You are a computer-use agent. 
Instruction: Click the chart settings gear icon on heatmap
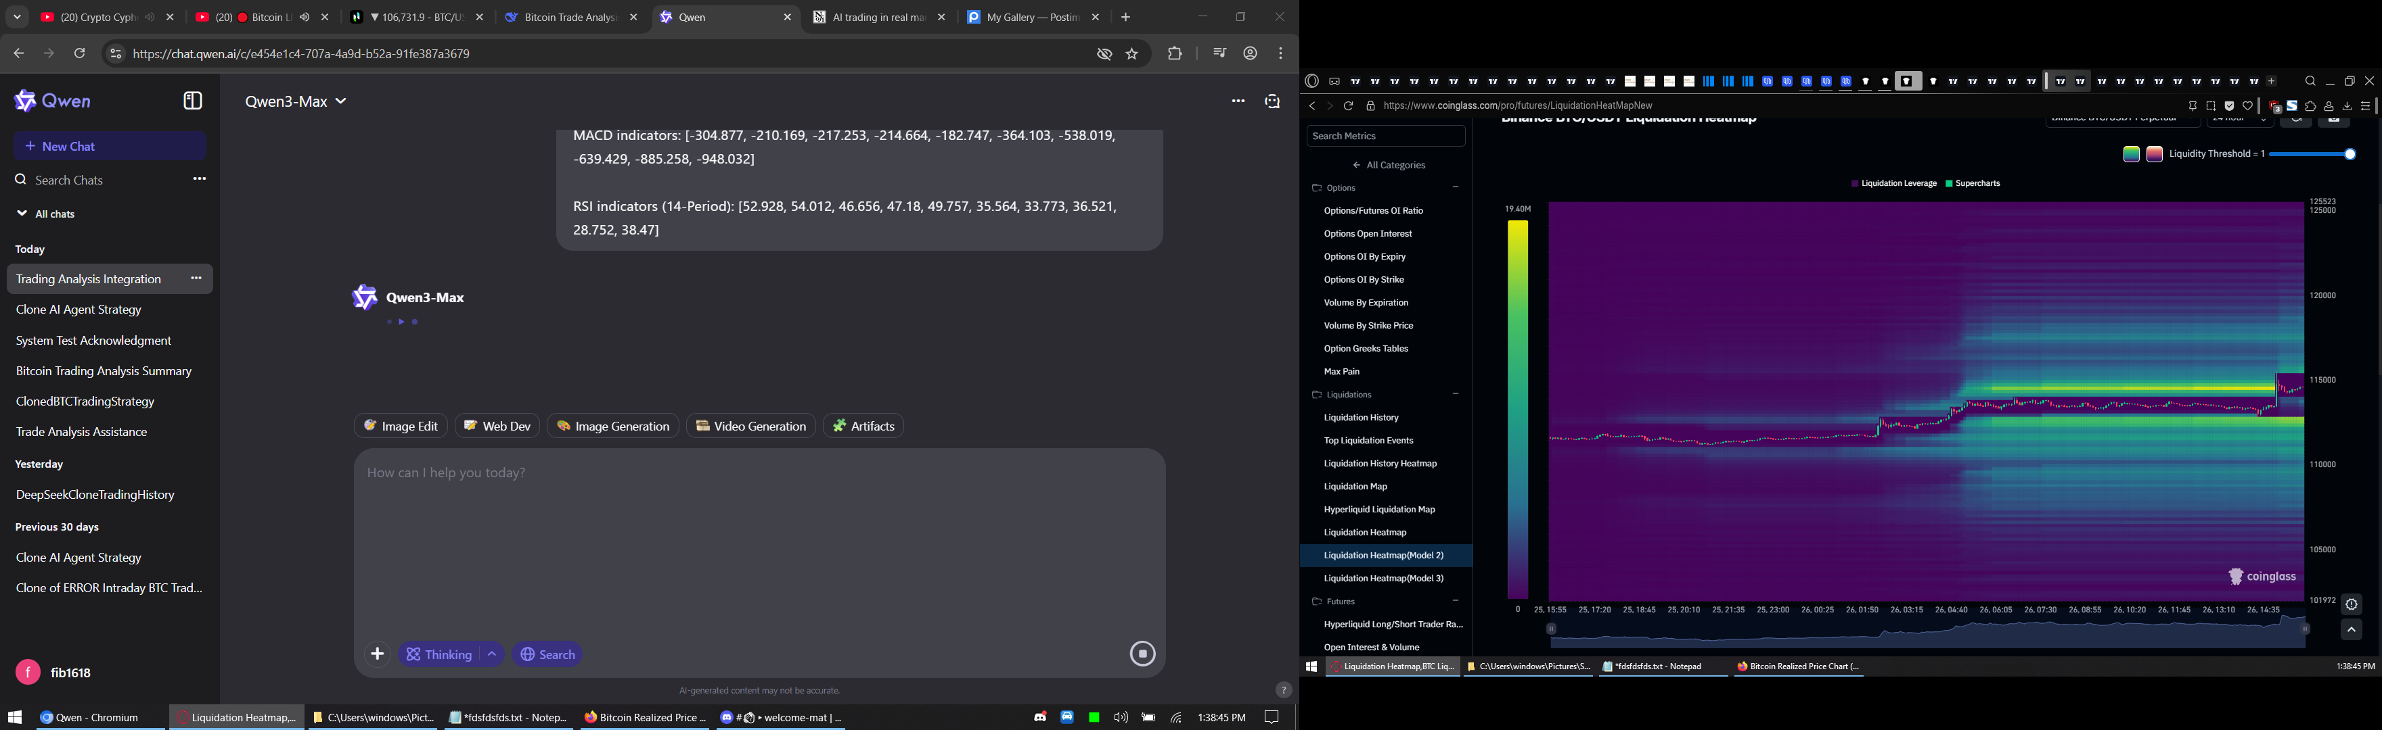coord(2352,605)
